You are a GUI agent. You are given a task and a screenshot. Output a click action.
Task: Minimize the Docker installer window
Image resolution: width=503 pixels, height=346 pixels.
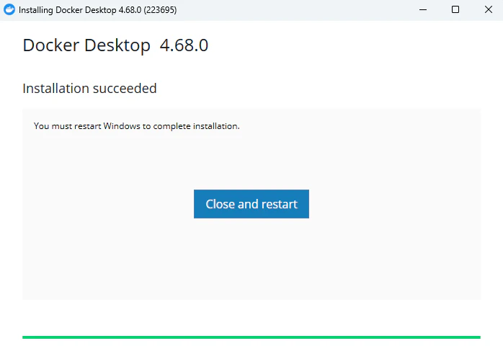pyautogui.click(x=423, y=9)
